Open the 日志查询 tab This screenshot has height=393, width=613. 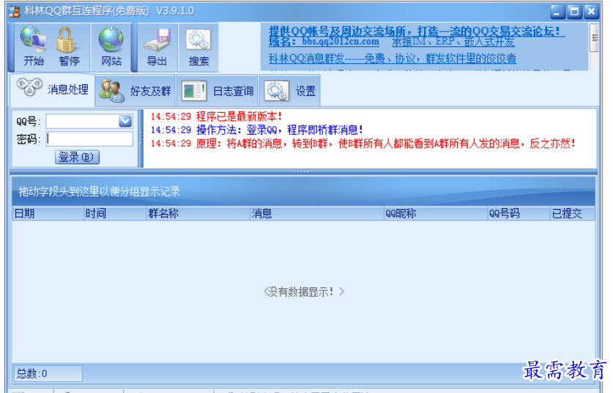coord(218,90)
